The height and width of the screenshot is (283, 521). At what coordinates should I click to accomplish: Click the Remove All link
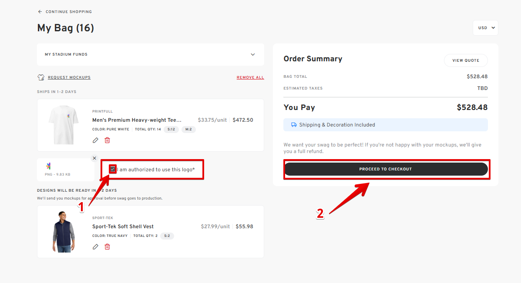250,78
